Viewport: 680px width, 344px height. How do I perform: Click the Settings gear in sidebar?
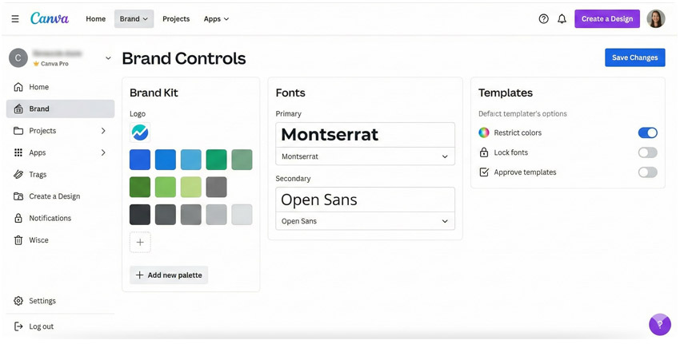[x=18, y=301]
